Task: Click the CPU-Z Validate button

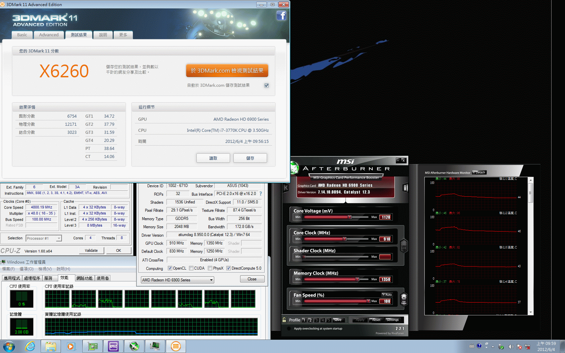Action: coord(91,250)
